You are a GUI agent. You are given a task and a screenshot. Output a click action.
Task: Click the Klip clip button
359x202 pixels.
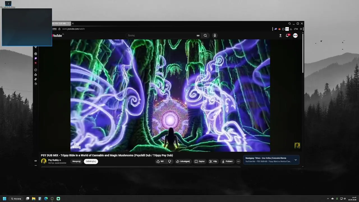point(213,161)
